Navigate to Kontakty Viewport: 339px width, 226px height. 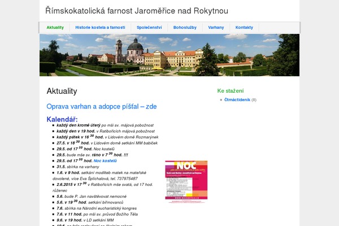click(x=244, y=28)
